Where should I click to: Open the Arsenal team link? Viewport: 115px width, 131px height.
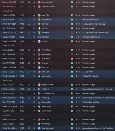(45, 63)
